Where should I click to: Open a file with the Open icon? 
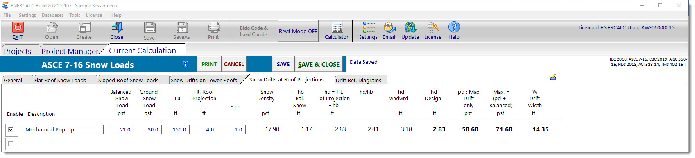52,27
